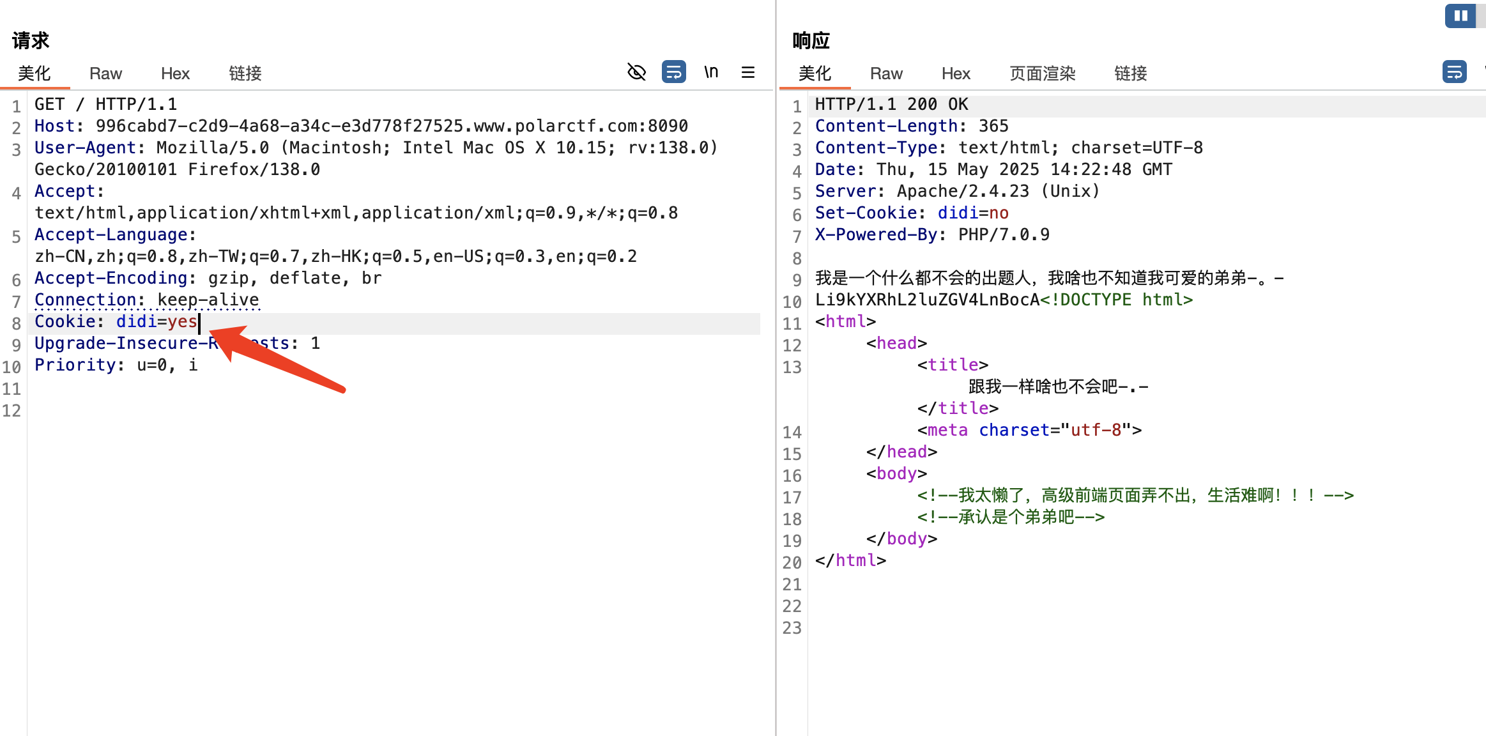Click the Host header line in request
The image size is (1486, 736).
point(360,126)
